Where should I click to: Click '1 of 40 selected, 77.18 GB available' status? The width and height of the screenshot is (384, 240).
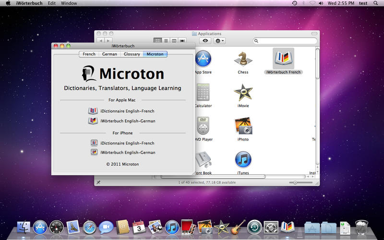point(207,182)
